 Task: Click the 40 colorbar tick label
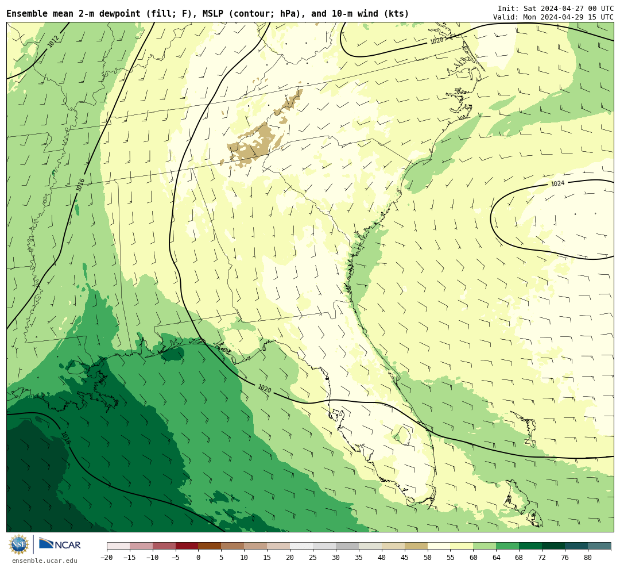(382, 558)
